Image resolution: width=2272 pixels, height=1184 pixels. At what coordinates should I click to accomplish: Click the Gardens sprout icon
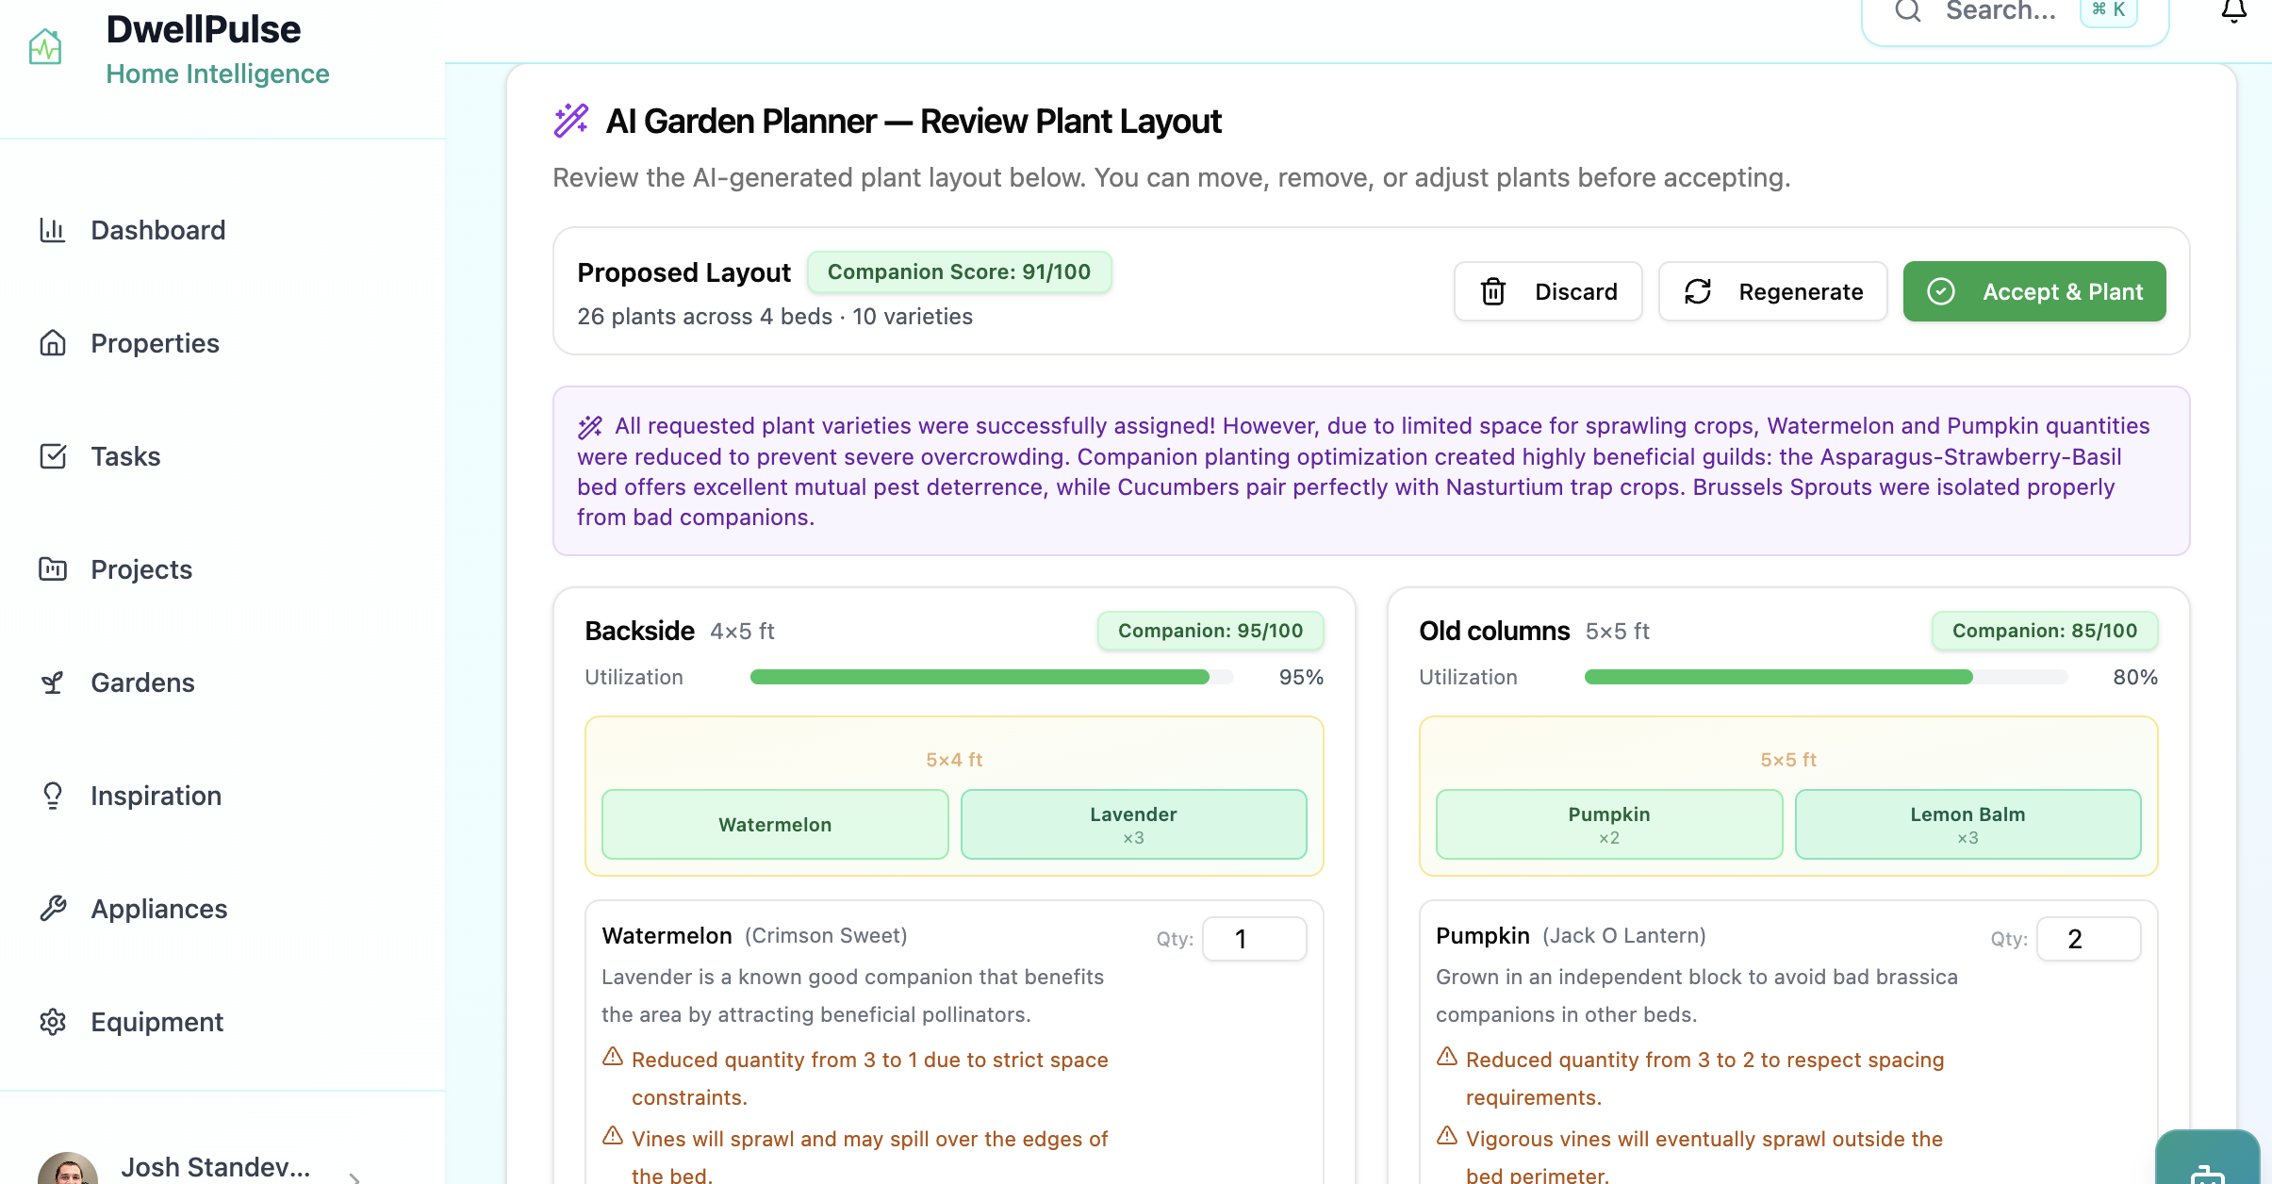(53, 682)
